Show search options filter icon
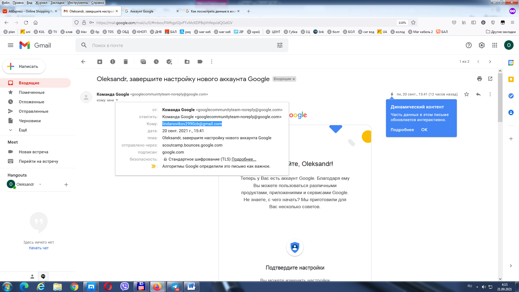This screenshot has width=519, height=292. pos(280,45)
